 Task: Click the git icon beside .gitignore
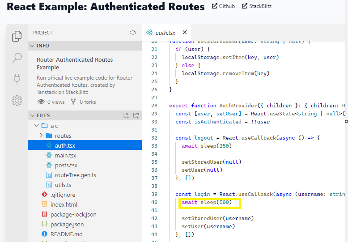click(44, 195)
